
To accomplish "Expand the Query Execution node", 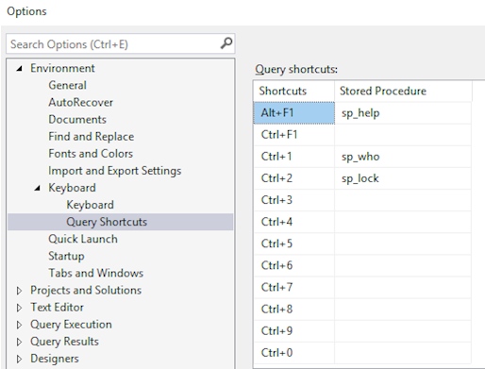I will [19, 325].
